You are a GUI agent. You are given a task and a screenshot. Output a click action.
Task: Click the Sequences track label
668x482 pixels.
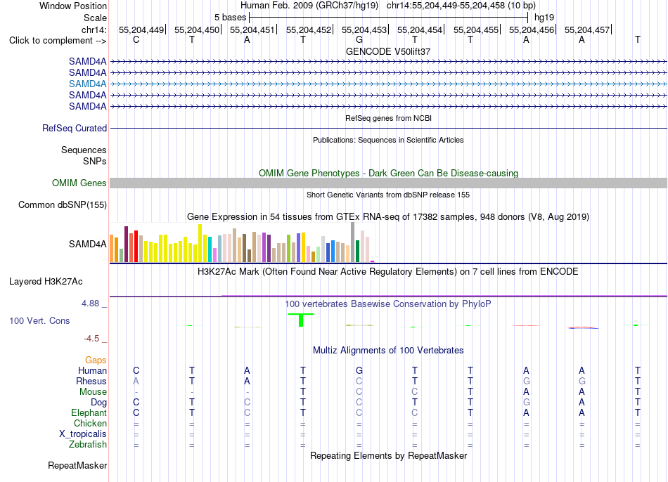tap(84, 150)
